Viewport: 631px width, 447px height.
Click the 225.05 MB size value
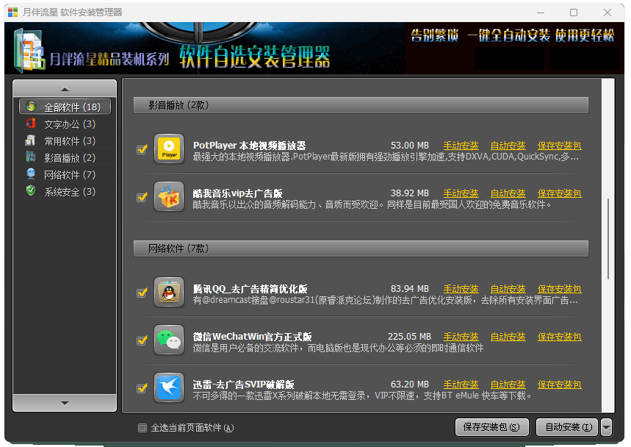pyautogui.click(x=409, y=337)
